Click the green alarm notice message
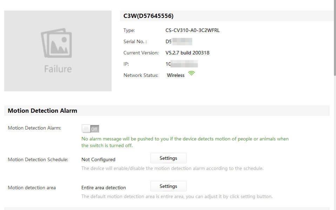 click(185, 142)
